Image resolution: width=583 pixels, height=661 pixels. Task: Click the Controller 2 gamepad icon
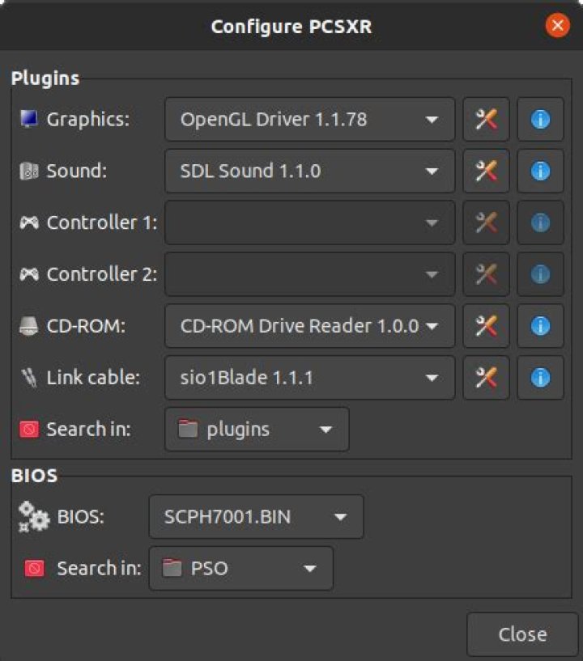29,274
